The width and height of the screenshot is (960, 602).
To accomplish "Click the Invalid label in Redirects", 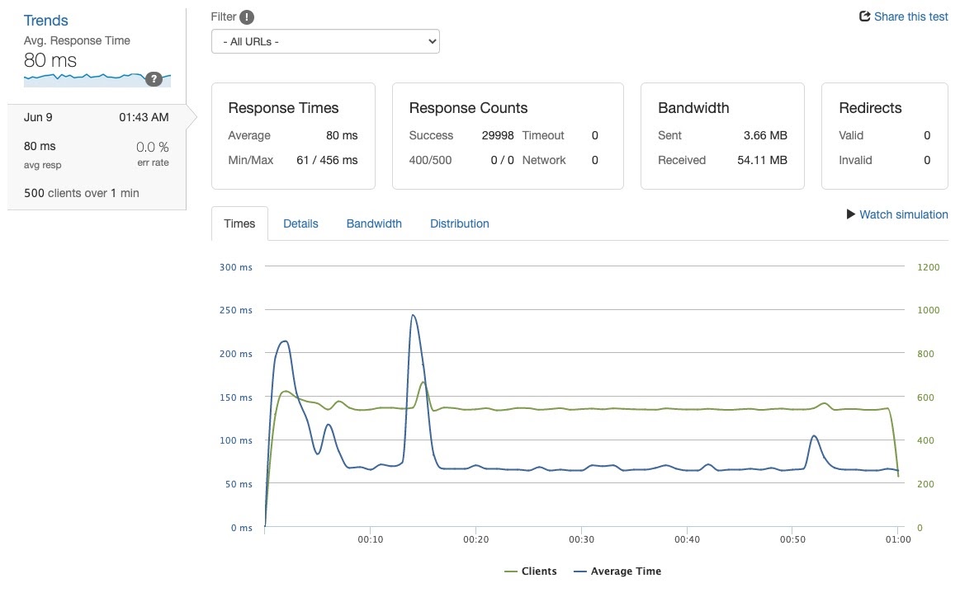I will tap(855, 160).
